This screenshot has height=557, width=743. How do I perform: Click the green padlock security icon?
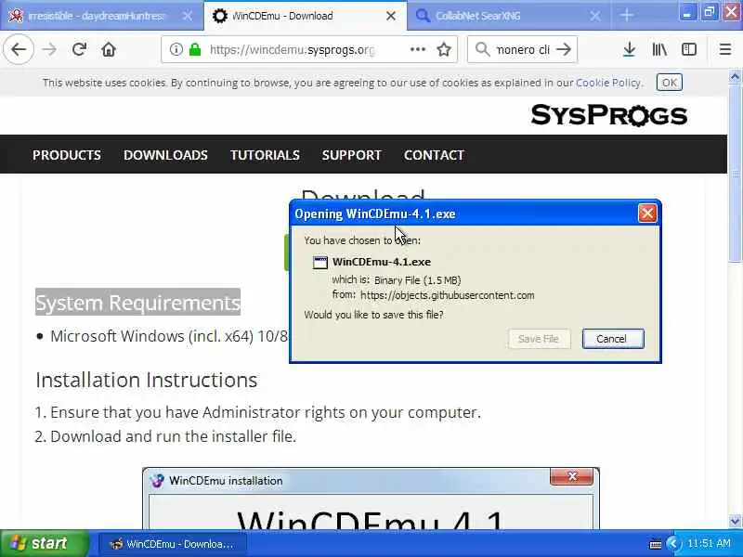[195, 49]
